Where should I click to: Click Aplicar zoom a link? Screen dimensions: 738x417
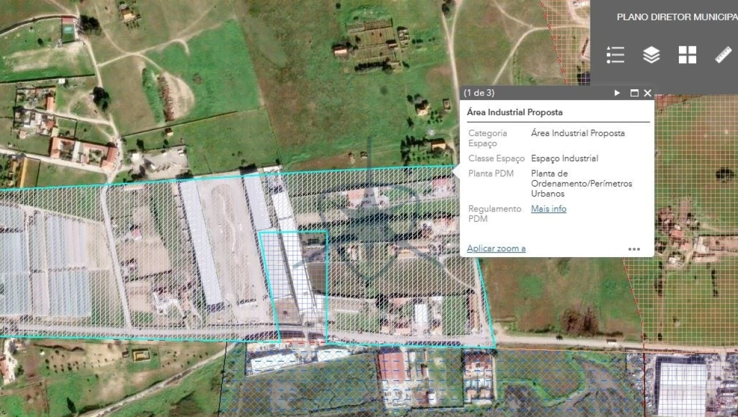point(496,249)
